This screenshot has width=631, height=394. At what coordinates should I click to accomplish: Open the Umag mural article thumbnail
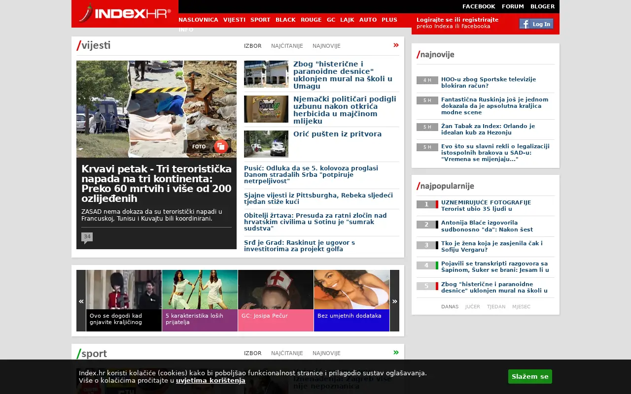pyautogui.click(x=266, y=74)
